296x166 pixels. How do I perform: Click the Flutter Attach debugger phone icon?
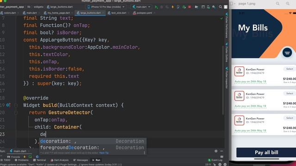(x=178, y=7)
